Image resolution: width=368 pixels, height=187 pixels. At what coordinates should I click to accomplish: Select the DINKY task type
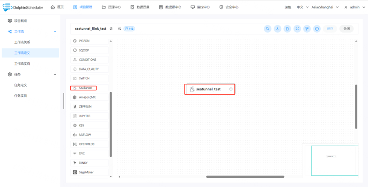pyautogui.click(x=89, y=163)
